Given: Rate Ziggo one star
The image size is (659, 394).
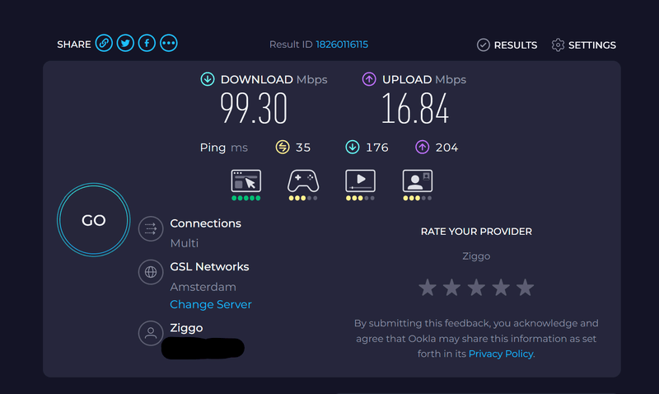Looking at the screenshot, I should tap(428, 288).
